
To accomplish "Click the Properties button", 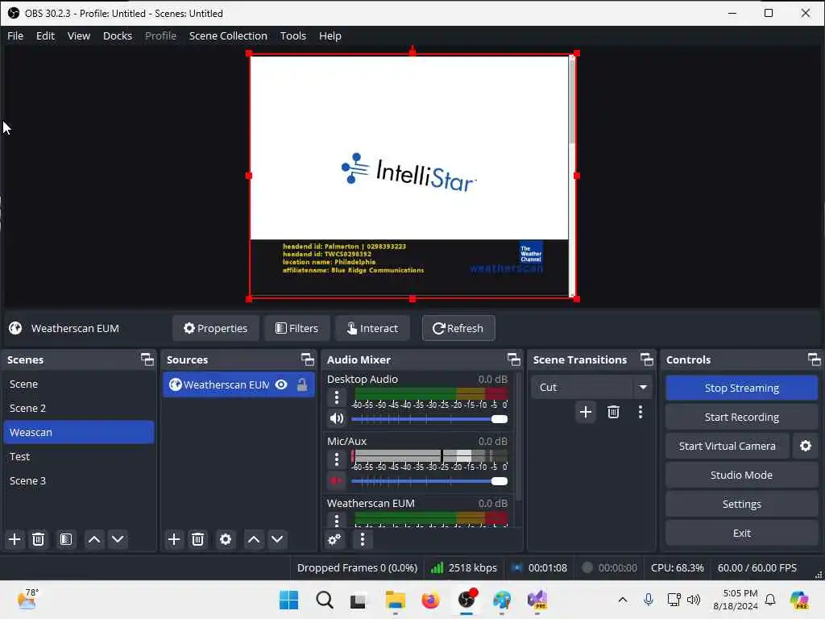I will click(216, 328).
